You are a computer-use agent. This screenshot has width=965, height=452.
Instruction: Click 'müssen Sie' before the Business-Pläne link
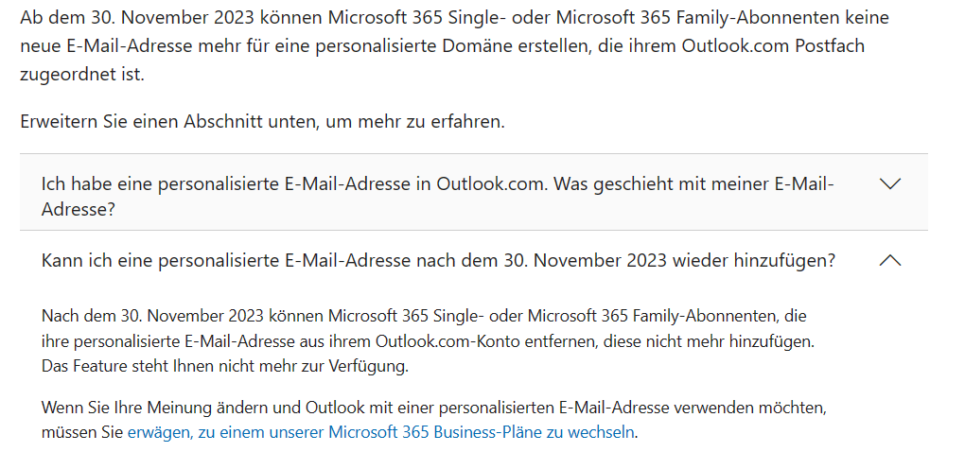[x=82, y=432]
